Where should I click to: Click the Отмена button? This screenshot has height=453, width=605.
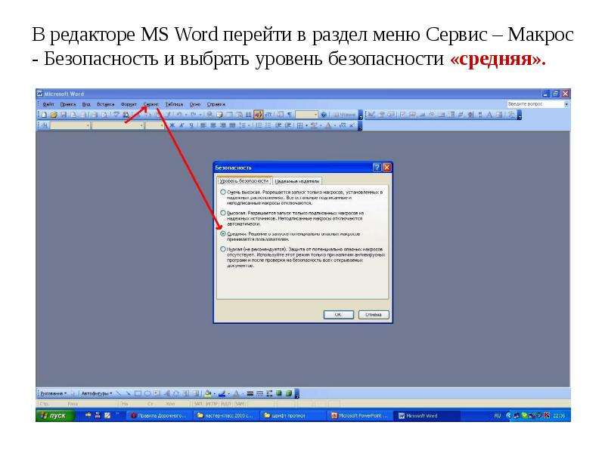(x=374, y=315)
